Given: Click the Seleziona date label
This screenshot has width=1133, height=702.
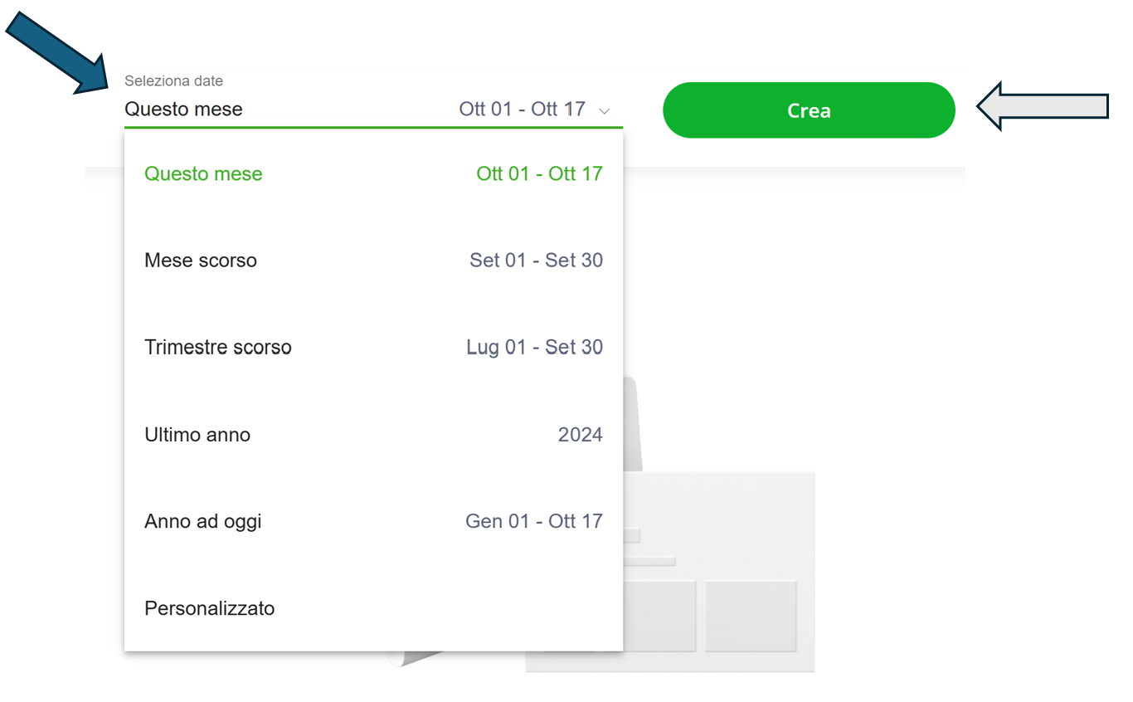Looking at the screenshot, I should tap(173, 81).
